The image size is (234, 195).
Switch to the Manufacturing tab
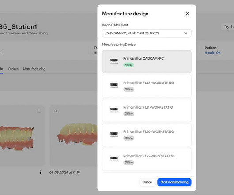pos(34,69)
